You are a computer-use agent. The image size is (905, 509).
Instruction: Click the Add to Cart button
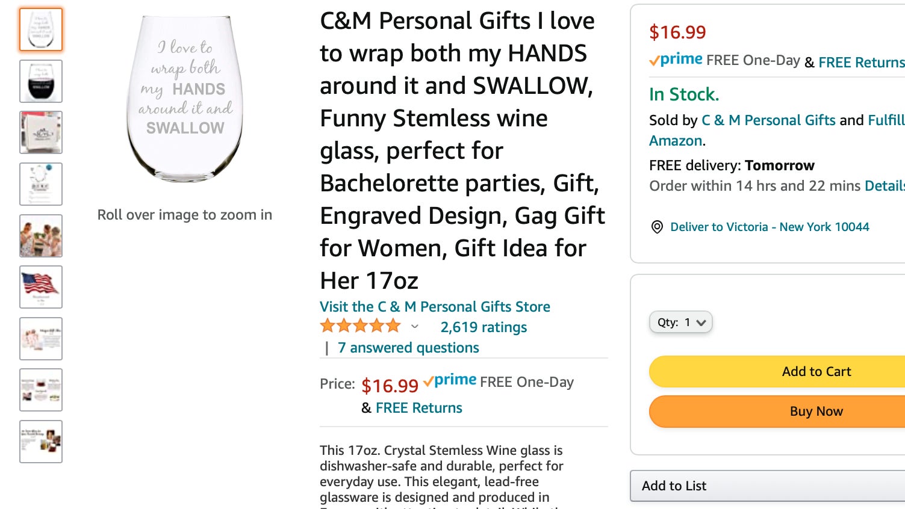point(816,371)
